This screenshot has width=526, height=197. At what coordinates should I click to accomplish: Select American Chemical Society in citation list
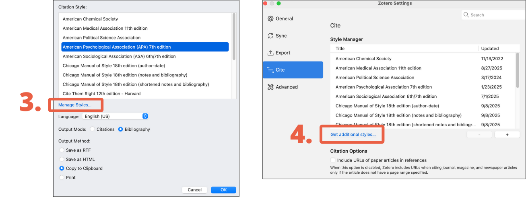[x=90, y=19]
